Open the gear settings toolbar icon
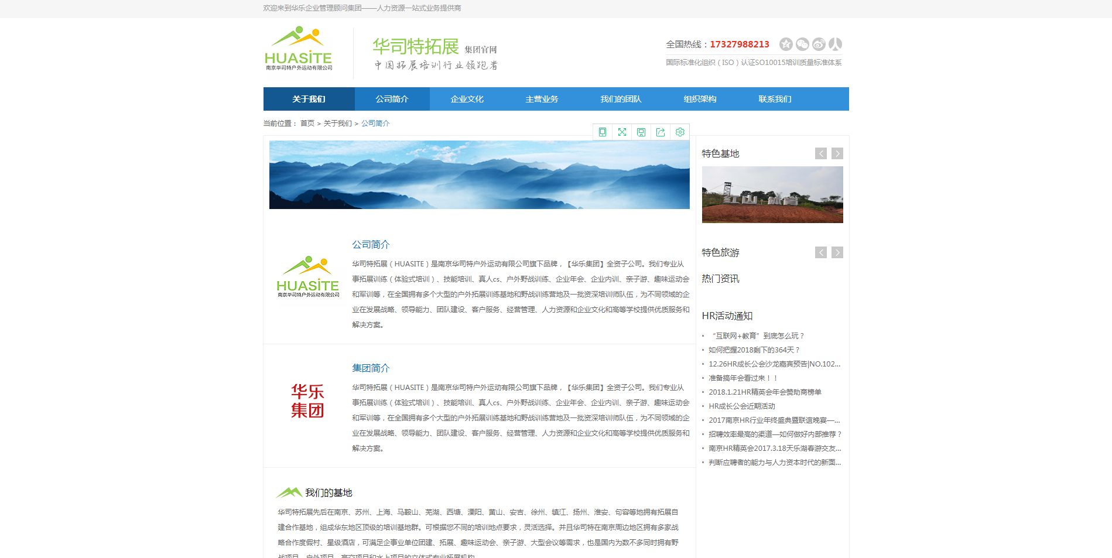Viewport: 1112px width, 558px height. [x=680, y=132]
